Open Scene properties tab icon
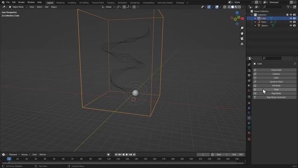This screenshot has width=298, height=168. [x=249, y=85]
